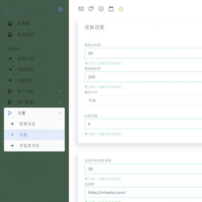202x202 pixels.
Task: Click the input field containing 200
Action: coord(143,77)
